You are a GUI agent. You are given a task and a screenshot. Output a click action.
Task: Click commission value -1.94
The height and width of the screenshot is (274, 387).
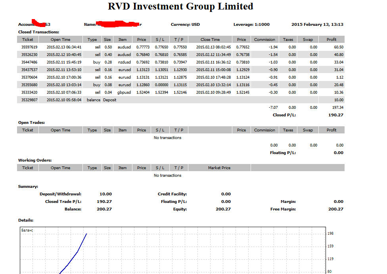pos(273,47)
